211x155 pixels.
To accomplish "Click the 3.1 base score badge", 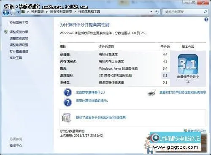I will (188, 64).
